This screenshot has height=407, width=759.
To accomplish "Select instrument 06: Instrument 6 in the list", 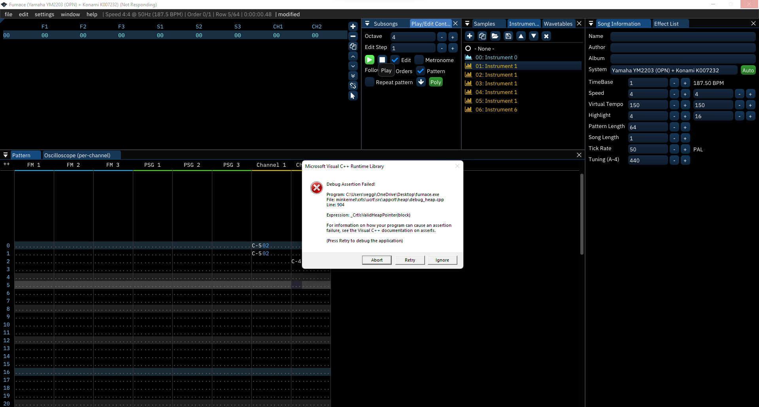I will (495, 109).
